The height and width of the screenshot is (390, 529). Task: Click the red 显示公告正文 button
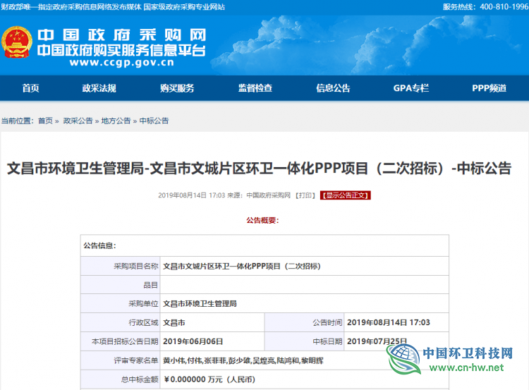tap(346, 195)
